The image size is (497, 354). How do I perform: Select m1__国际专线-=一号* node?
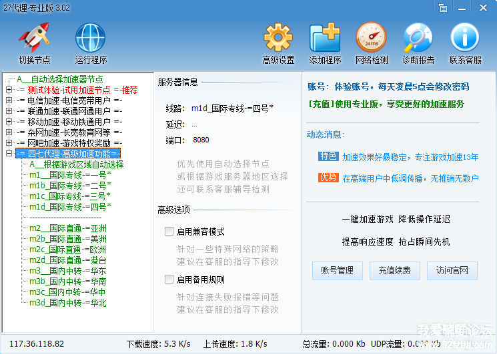(70, 175)
